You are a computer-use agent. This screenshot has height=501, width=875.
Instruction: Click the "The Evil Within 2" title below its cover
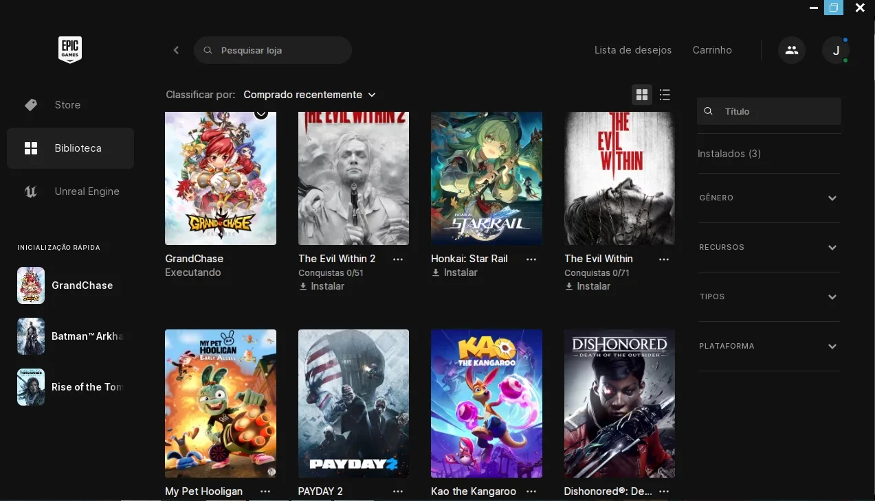pos(337,259)
